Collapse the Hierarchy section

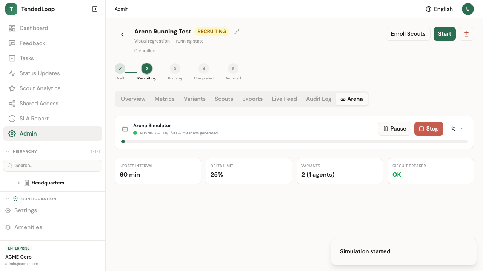coord(8,152)
